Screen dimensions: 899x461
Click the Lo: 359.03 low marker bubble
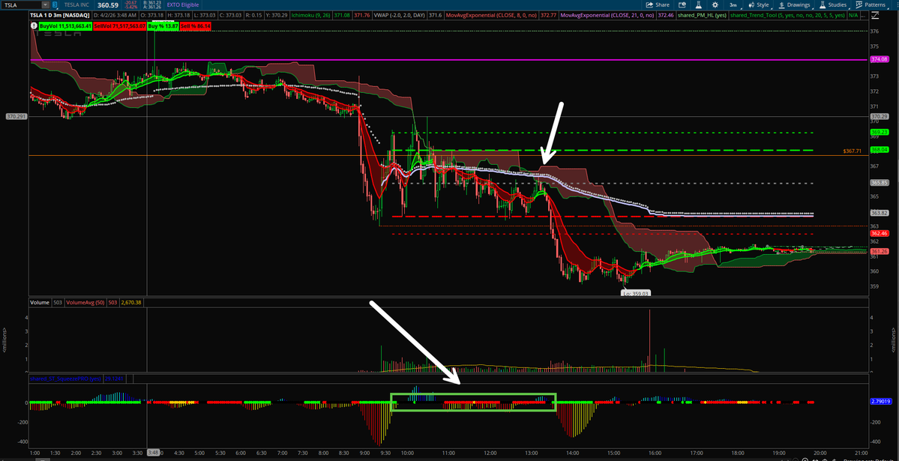pyautogui.click(x=635, y=293)
